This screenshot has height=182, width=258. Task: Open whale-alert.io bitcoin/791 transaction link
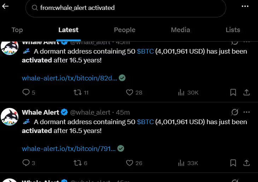pyautogui.click(x=69, y=148)
